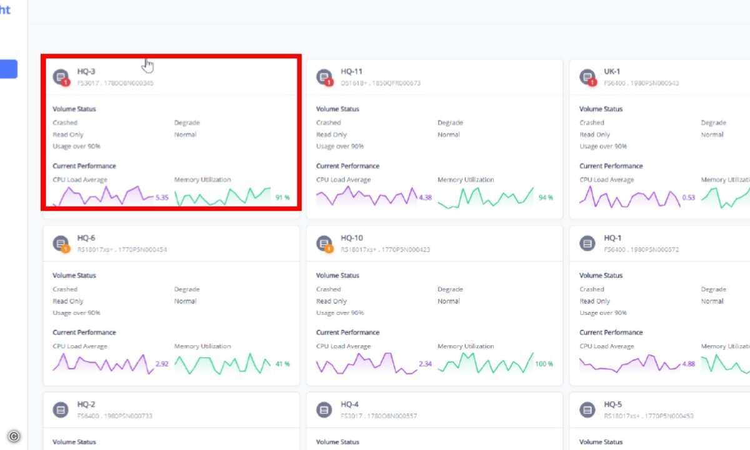Image resolution: width=750 pixels, height=450 pixels.
Task: Click the CPU load value 2.92
Action: point(162,364)
